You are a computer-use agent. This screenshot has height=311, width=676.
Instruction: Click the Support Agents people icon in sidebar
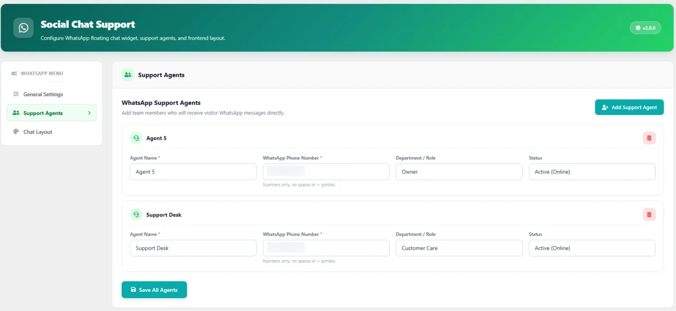pyautogui.click(x=16, y=113)
